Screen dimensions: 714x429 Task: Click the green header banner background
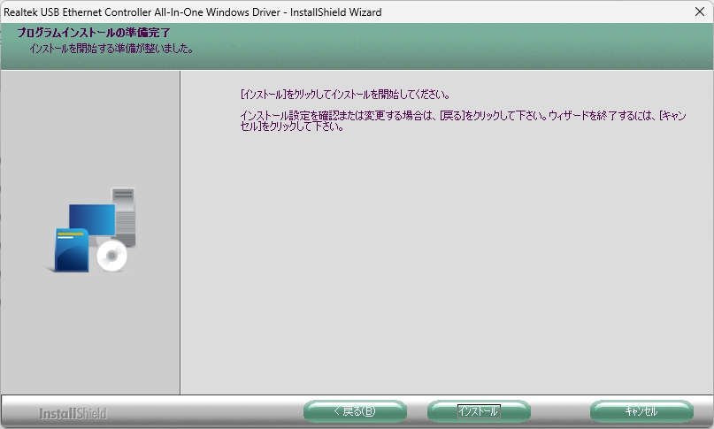442,44
